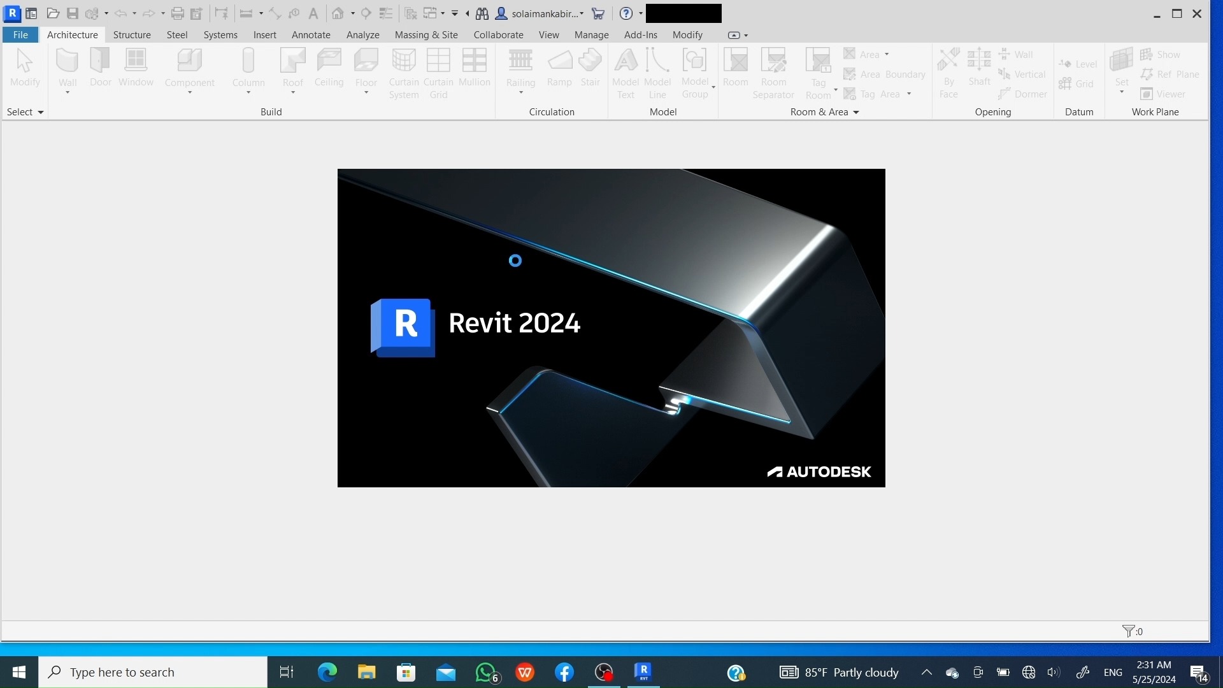The height and width of the screenshot is (688, 1223).
Task: Select the Ramp tool in Circulation
Action: click(x=559, y=68)
